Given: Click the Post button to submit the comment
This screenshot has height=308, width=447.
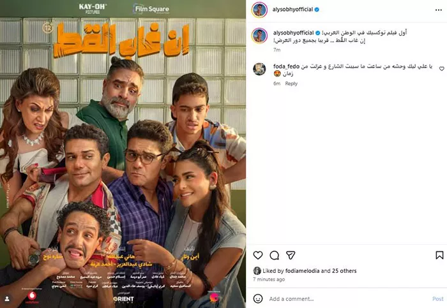Looking at the screenshot, I should [x=437, y=298].
